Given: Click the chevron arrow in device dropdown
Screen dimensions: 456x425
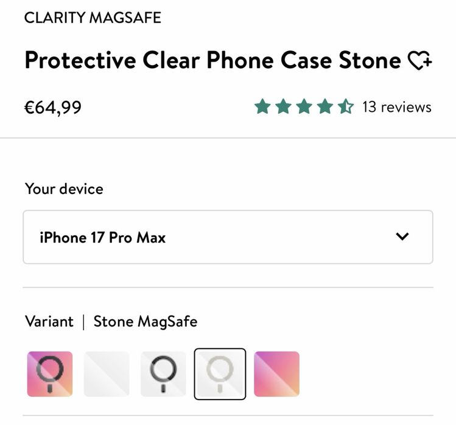Looking at the screenshot, I should [402, 237].
